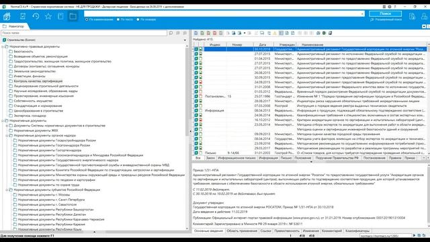This screenshot has height=242, width=430.
Task: Click the blue document filter icon in list toolbar
Action: click(x=196, y=33)
